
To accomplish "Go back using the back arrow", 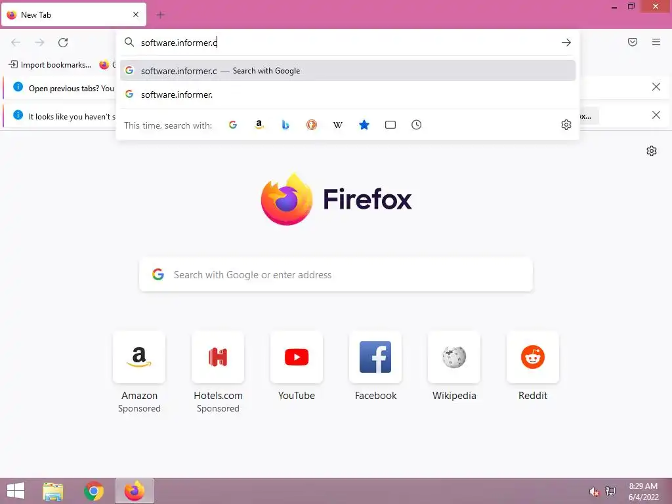I will (16, 43).
